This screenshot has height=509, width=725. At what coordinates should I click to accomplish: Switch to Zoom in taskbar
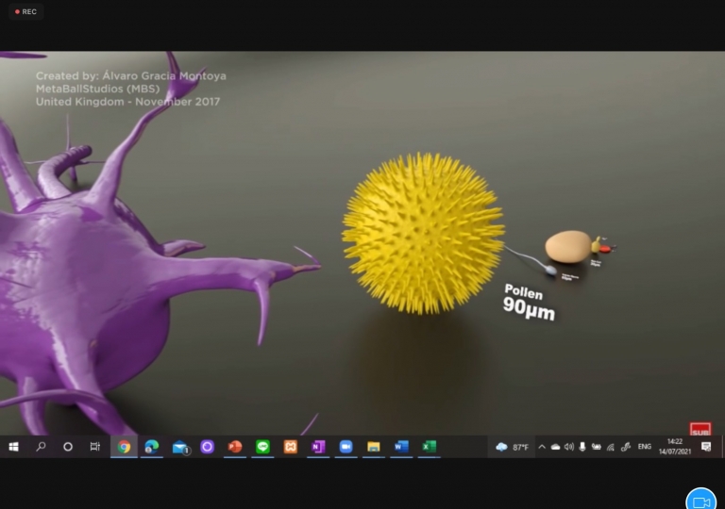pyautogui.click(x=346, y=447)
